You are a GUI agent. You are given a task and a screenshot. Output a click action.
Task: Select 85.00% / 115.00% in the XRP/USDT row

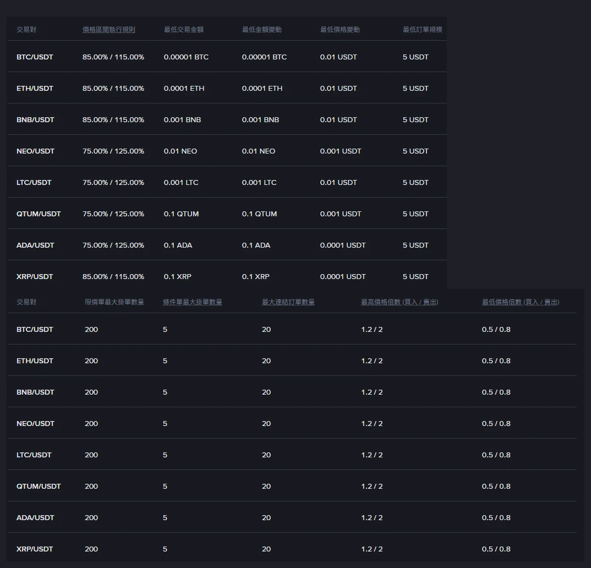coord(113,276)
